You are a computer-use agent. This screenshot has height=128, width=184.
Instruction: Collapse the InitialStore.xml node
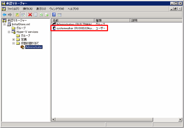[4, 24]
